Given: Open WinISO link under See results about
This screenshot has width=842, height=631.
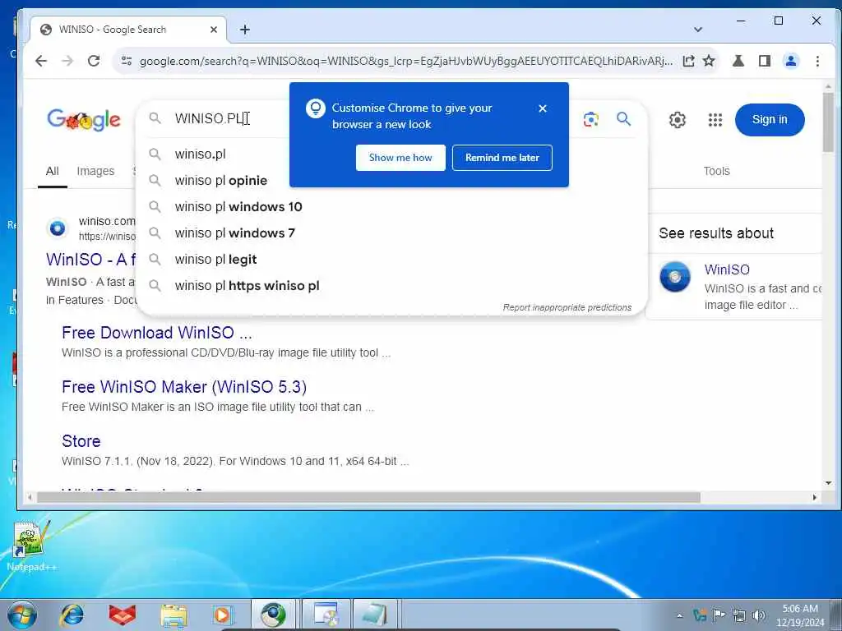Looking at the screenshot, I should [x=727, y=269].
